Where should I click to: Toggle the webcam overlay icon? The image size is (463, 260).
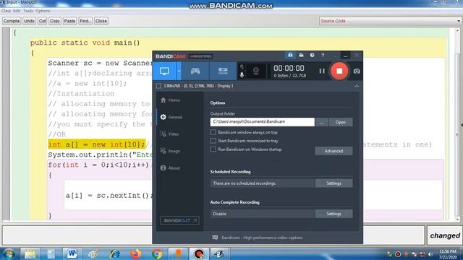pos(255,71)
